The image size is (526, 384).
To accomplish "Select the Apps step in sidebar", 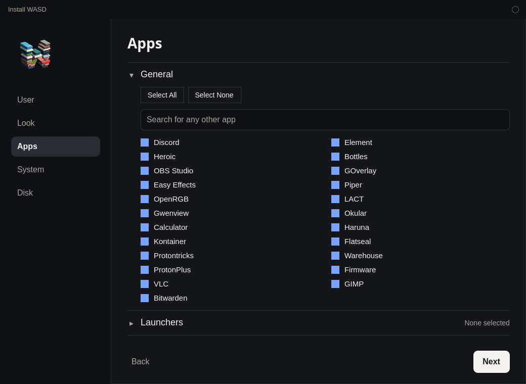I will coord(56,147).
